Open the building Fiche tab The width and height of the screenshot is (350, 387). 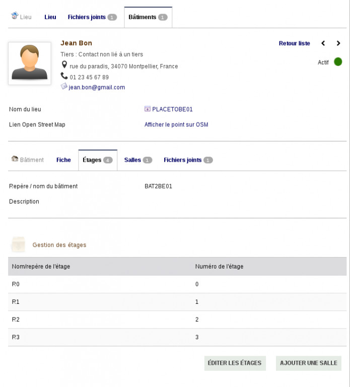click(63, 160)
